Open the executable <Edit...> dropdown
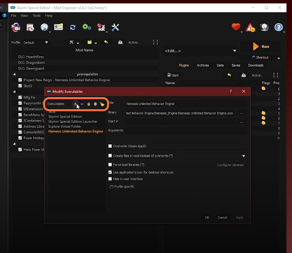The width and height of the screenshot is (292, 253). coord(200,51)
